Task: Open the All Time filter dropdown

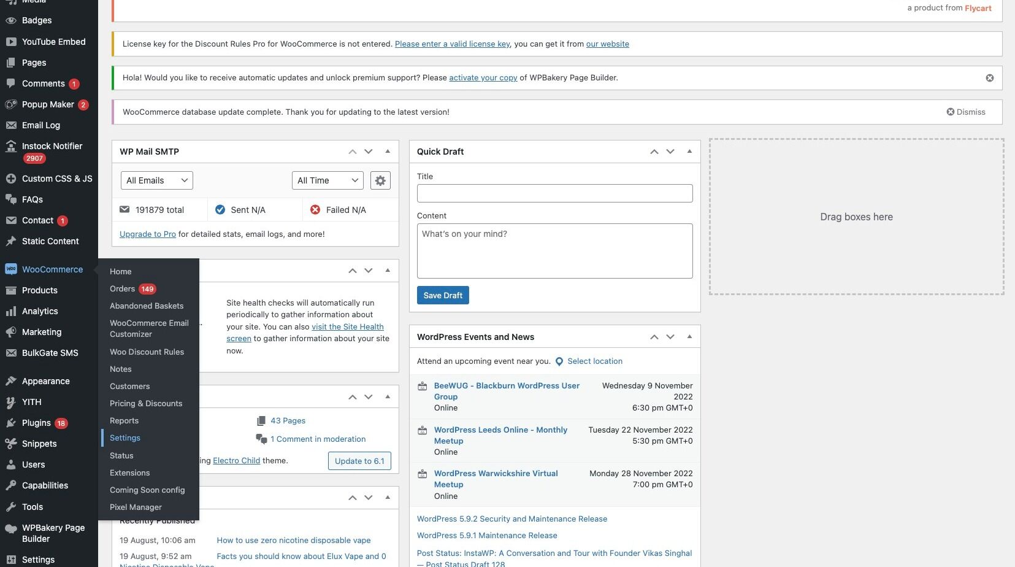Action: click(x=327, y=180)
